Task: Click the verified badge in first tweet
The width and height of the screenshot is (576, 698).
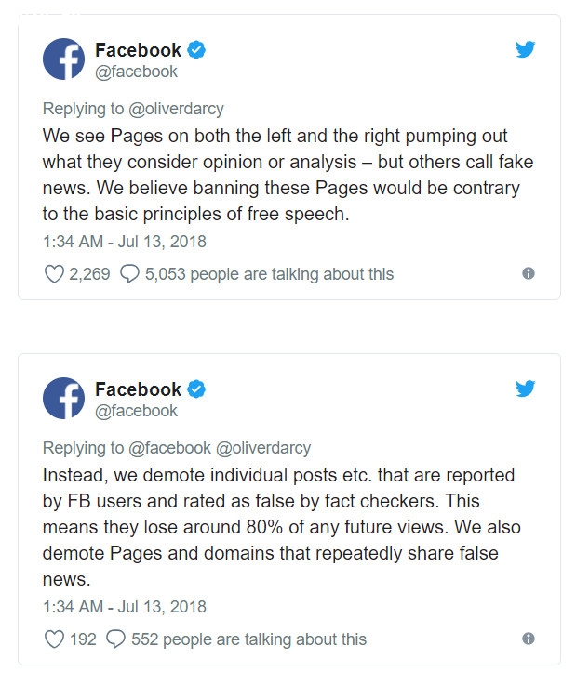Action: point(196,49)
